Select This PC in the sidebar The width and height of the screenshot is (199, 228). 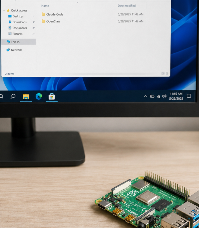point(18,42)
